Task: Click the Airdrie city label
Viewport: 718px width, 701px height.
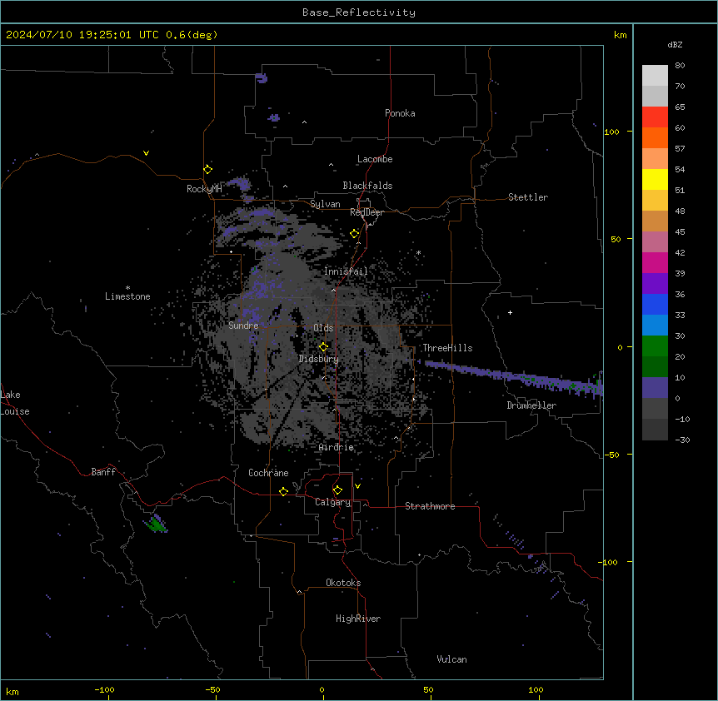Action: [x=337, y=447]
